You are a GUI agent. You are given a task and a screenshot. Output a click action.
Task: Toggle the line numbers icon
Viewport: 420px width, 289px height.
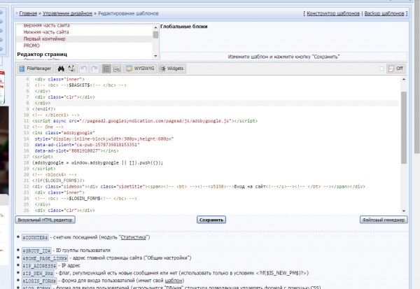coord(106,69)
